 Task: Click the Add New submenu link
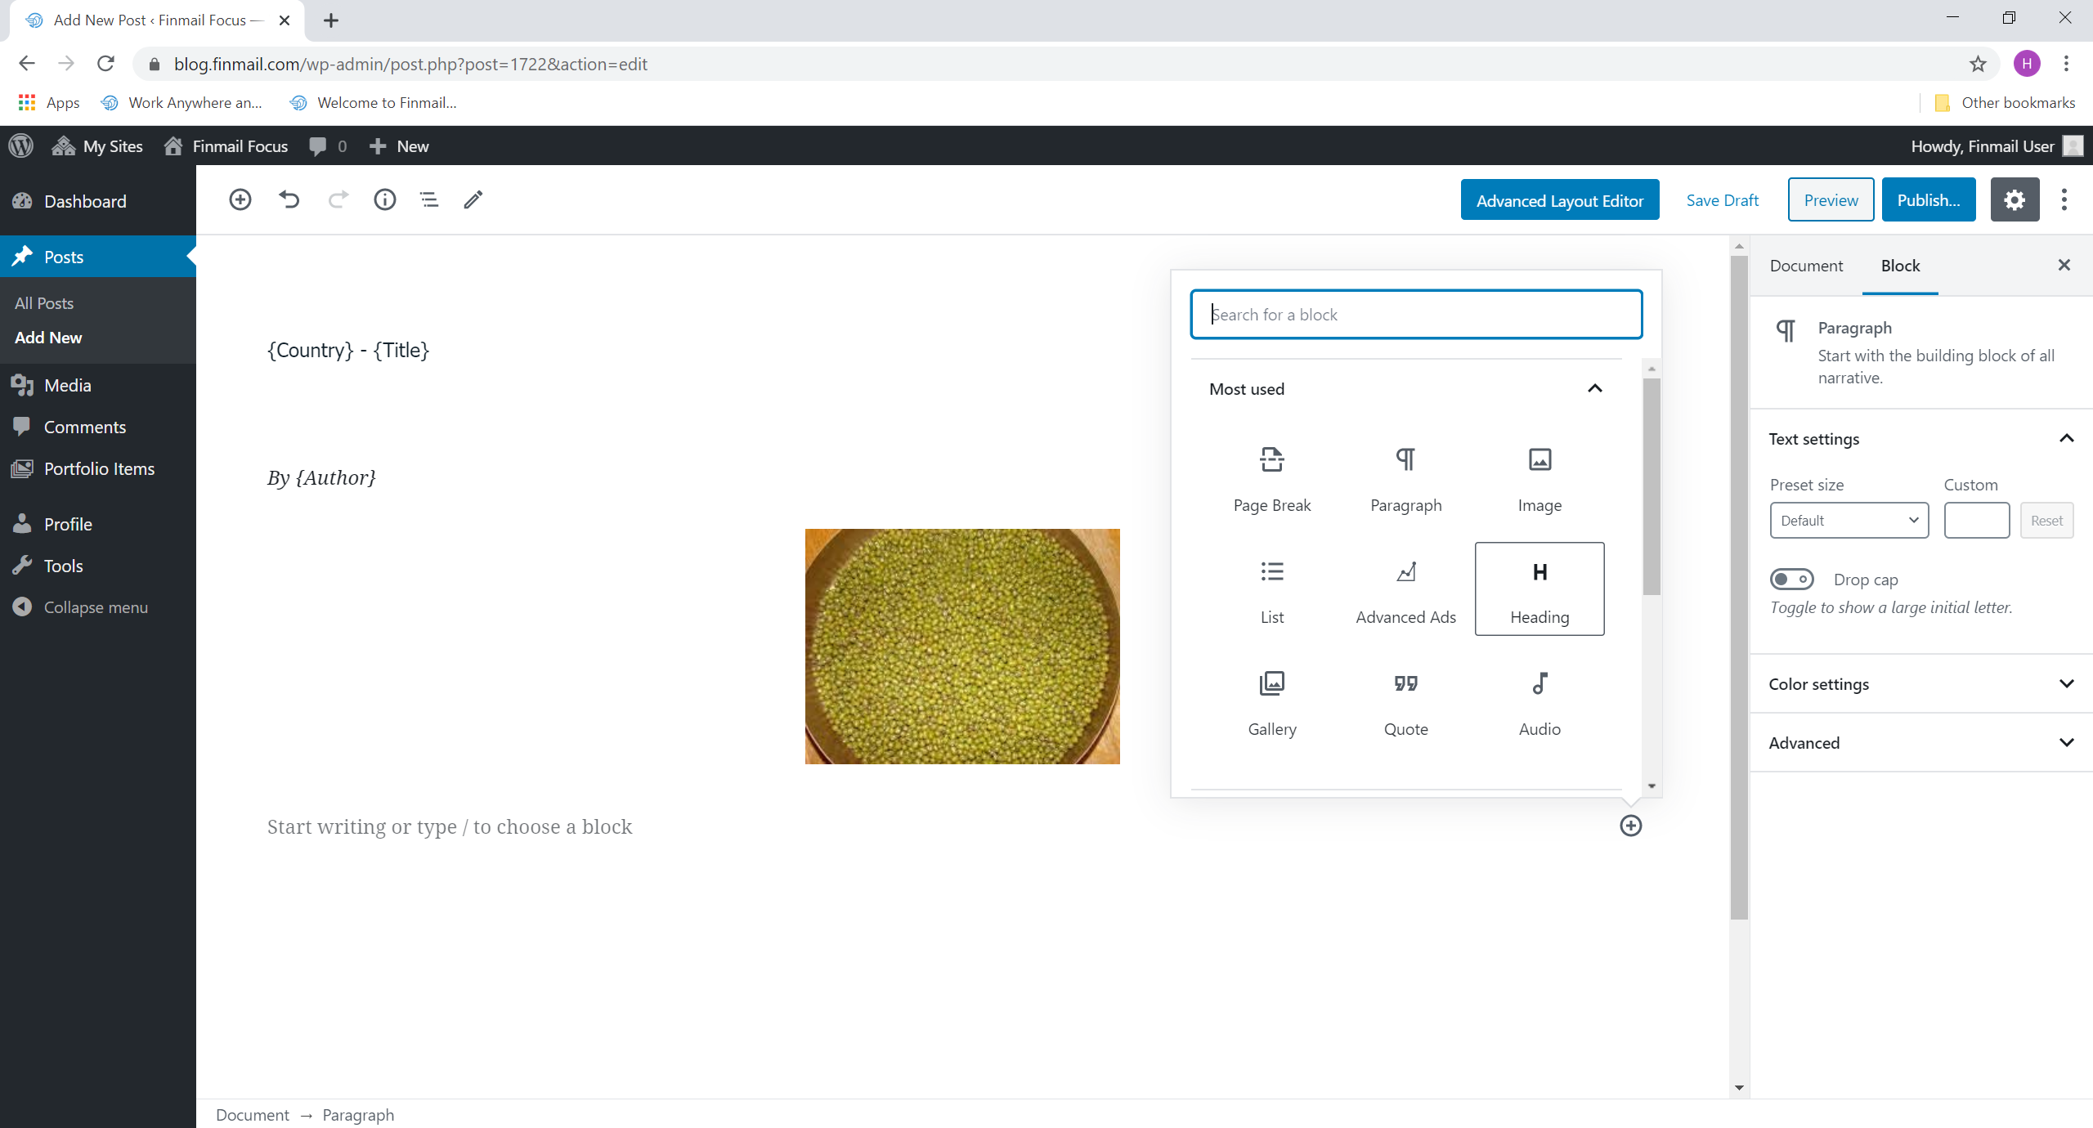[48, 338]
